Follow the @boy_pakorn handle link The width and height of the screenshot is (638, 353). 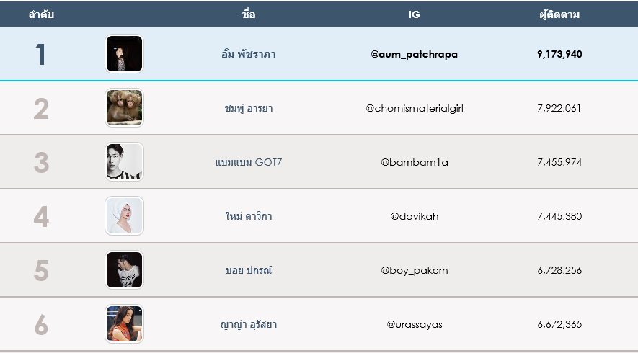415,270
